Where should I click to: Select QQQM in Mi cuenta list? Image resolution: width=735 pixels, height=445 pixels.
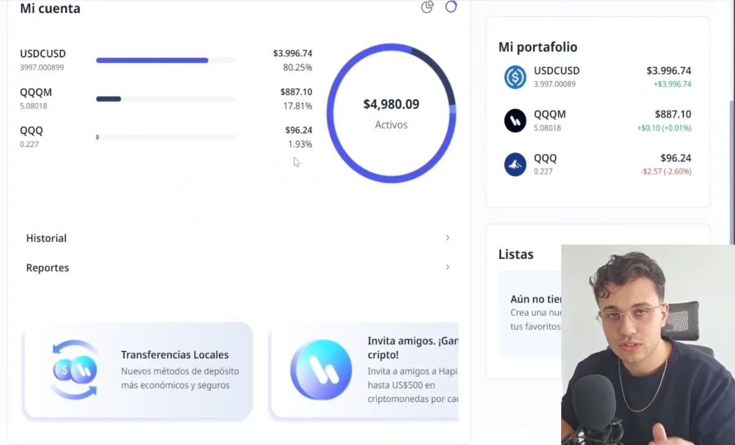(165, 99)
